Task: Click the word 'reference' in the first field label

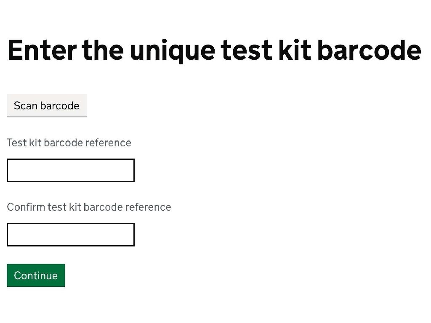Action: 108,143
